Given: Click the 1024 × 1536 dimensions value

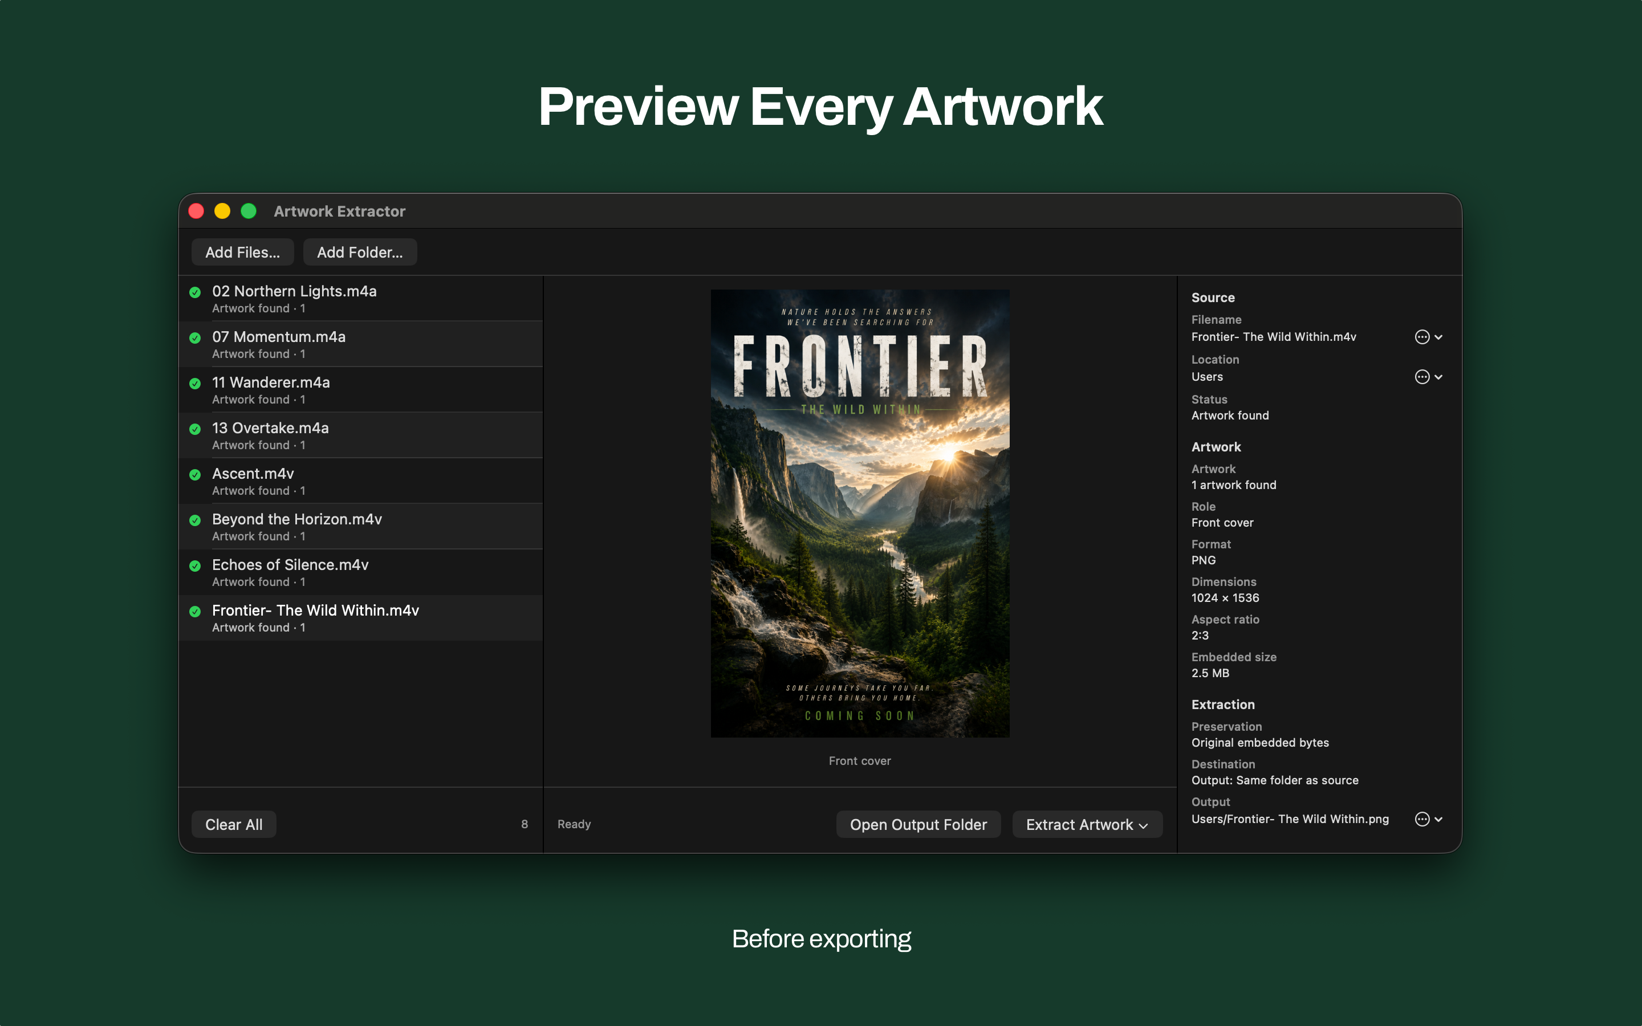Looking at the screenshot, I should pyautogui.click(x=1225, y=598).
